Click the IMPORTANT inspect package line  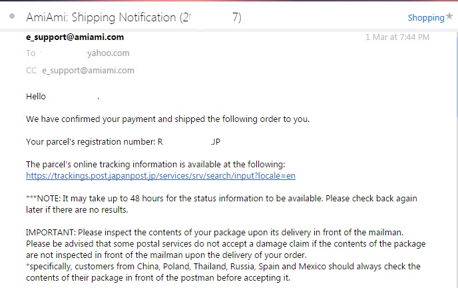coord(214,233)
